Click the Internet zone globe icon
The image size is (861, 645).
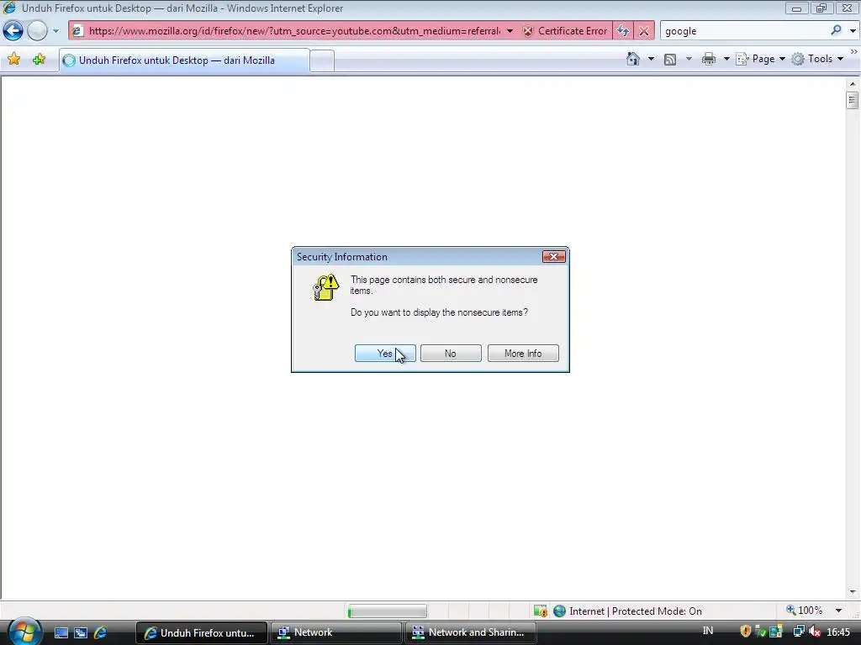click(559, 611)
